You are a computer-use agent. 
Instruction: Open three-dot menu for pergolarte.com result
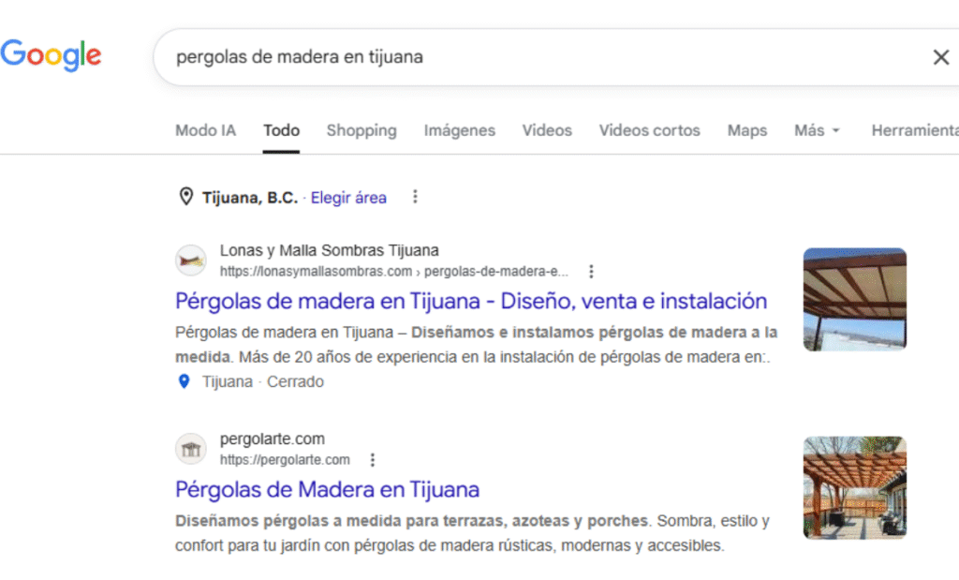(x=373, y=459)
